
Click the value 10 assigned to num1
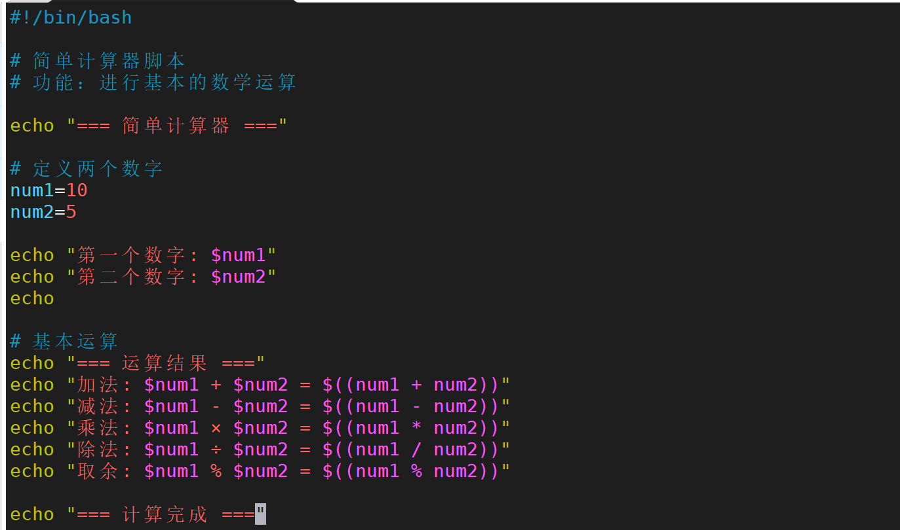pos(77,190)
